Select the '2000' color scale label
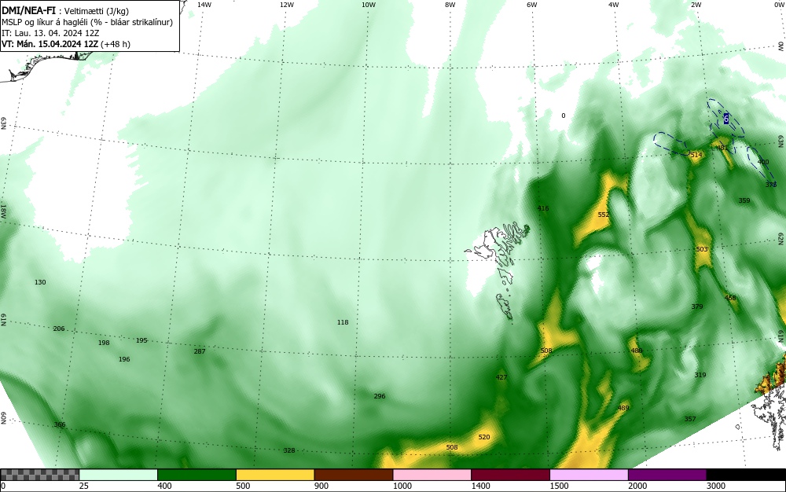 click(637, 486)
